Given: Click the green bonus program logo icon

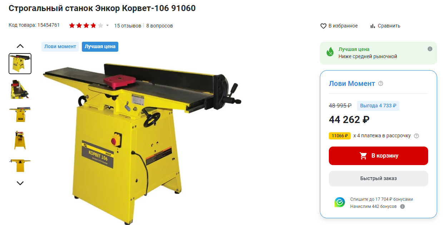Looking at the screenshot, I should [340, 203].
